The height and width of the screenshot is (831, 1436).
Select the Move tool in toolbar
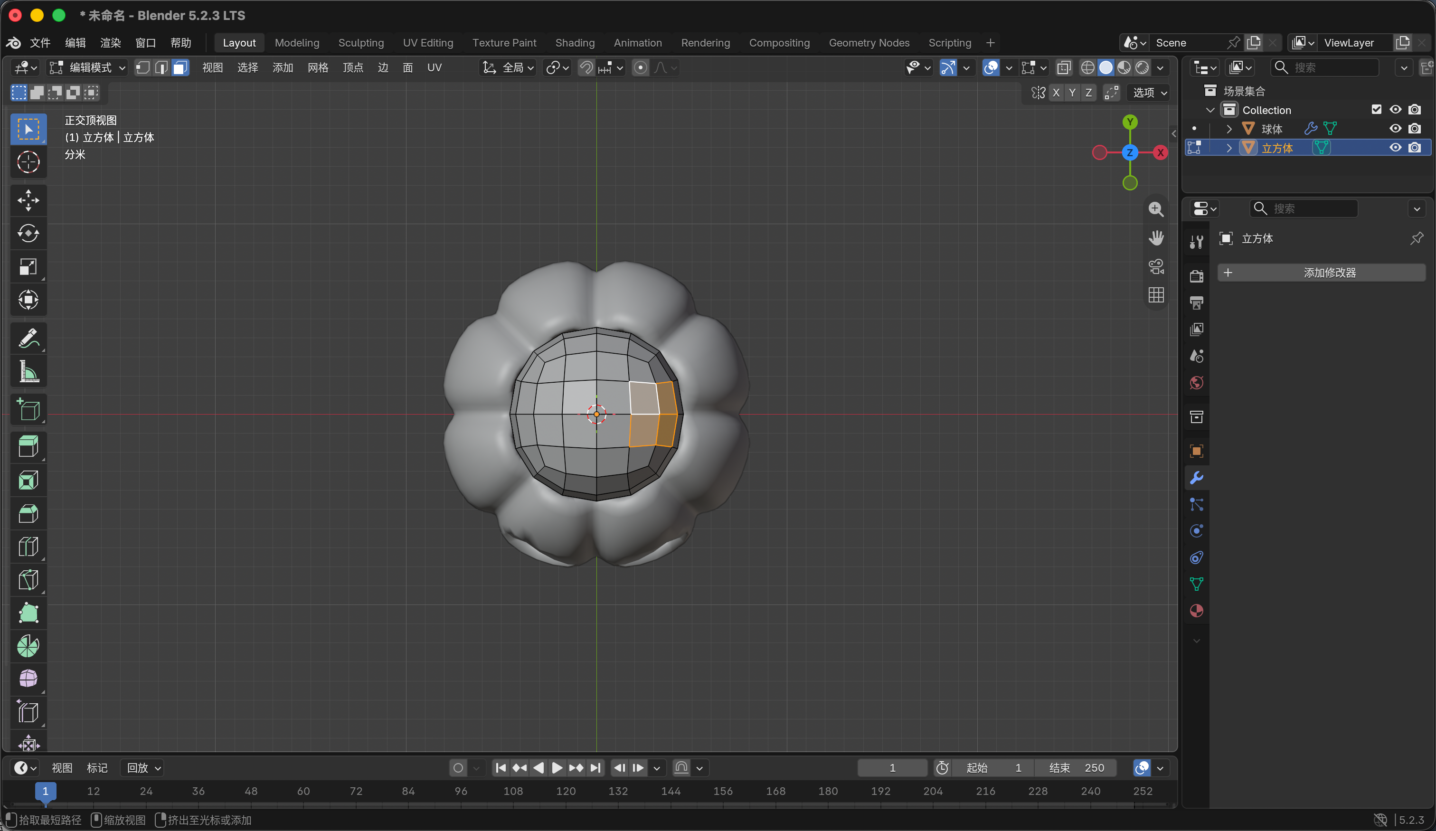coord(28,200)
